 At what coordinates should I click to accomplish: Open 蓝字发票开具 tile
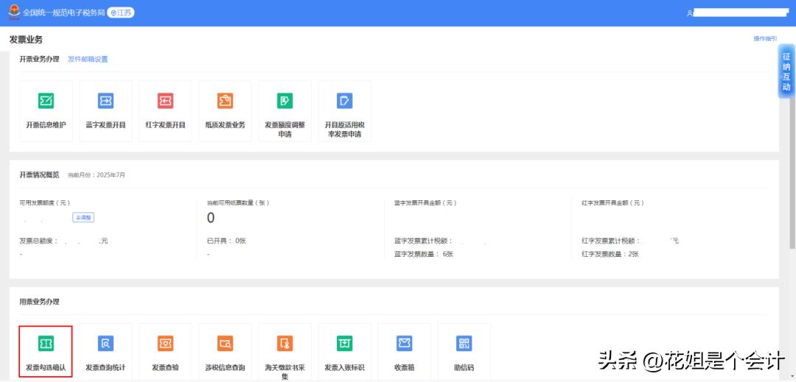point(105,111)
